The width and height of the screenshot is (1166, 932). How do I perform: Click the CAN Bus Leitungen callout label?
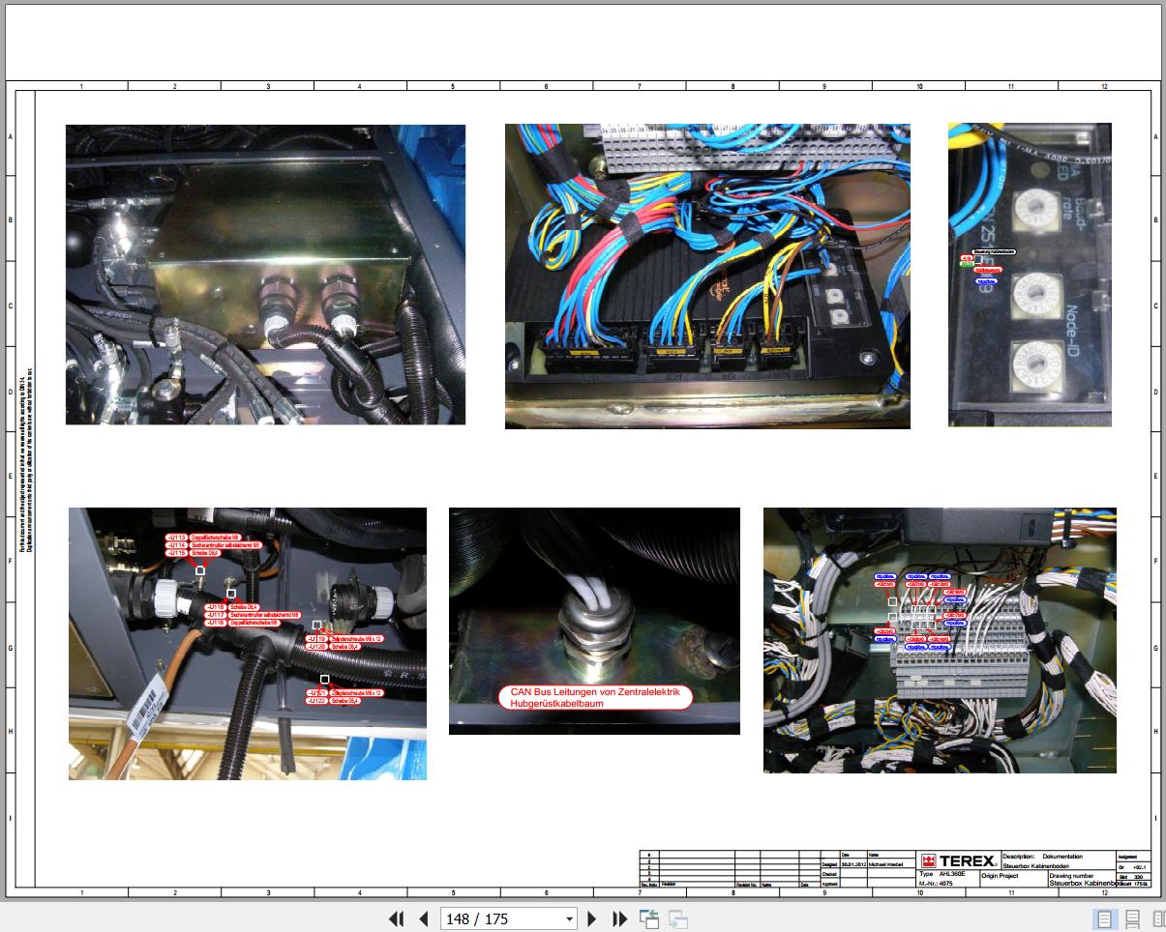pyautogui.click(x=596, y=698)
